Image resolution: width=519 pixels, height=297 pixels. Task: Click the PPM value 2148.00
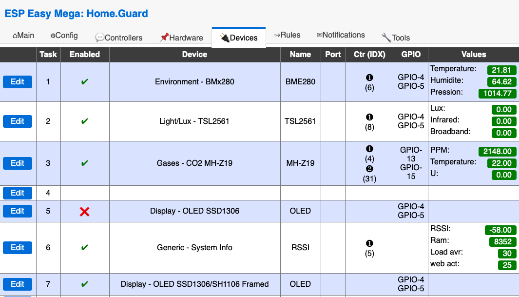click(497, 152)
